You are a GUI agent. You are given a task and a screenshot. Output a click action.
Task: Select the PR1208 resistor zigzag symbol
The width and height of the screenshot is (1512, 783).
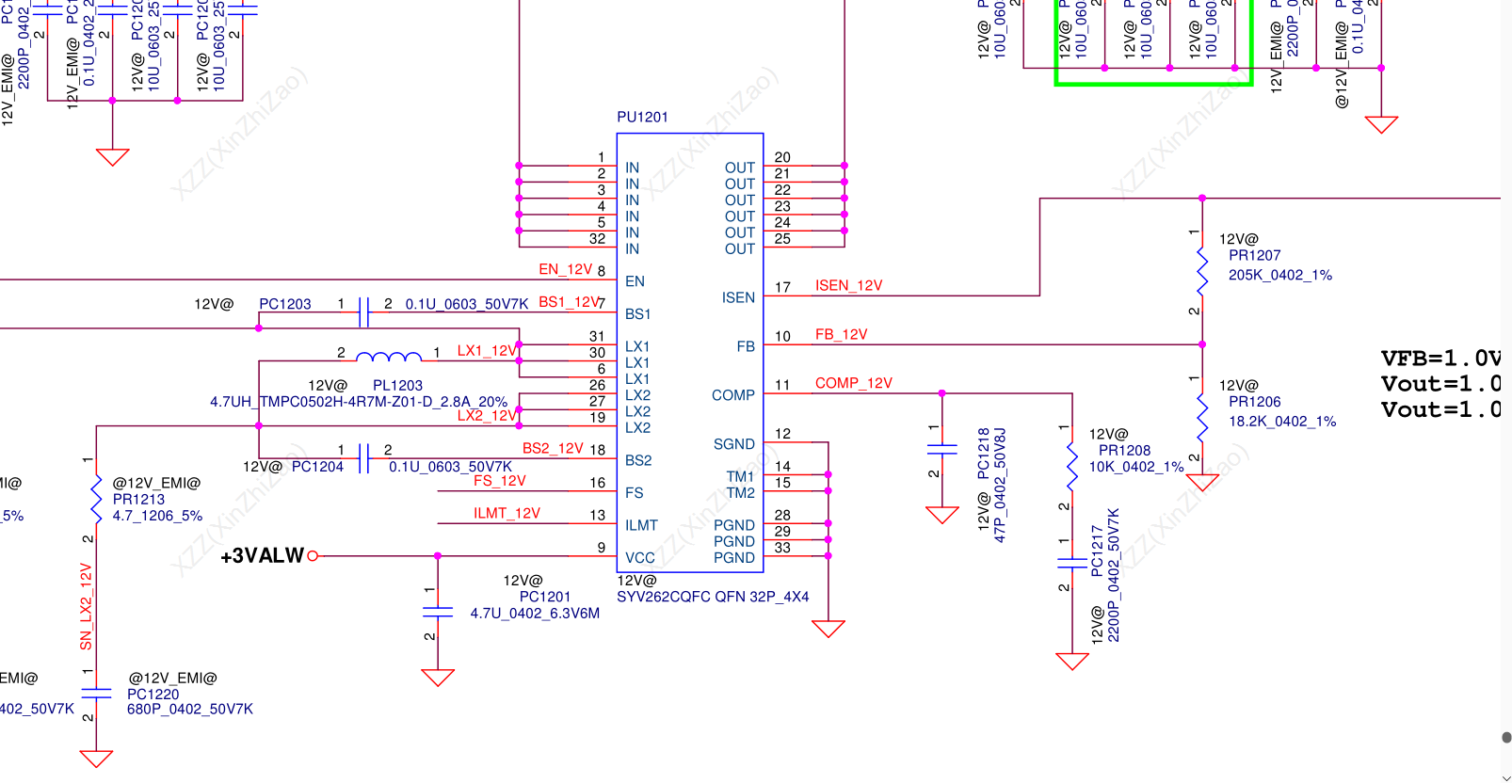click(x=1072, y=467)
